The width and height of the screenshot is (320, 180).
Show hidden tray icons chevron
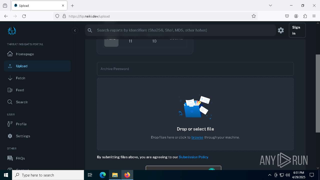(269, 175)
